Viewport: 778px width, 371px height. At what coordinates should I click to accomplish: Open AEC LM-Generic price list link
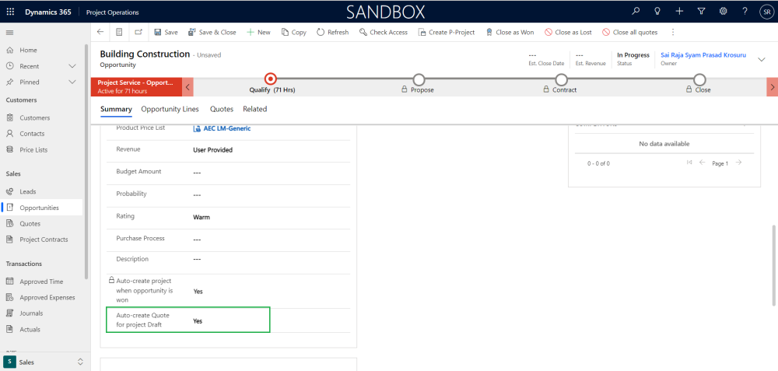[226, 128]
